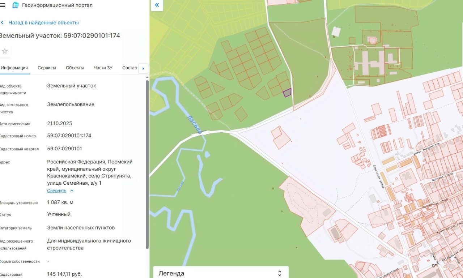
Task: Collapse the side panel with double chevron
Action: click(x=157, y=5)
